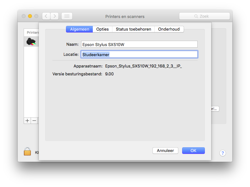Click in the Locatie field
The height and width of the screenshot is (187, 250).
139,55
